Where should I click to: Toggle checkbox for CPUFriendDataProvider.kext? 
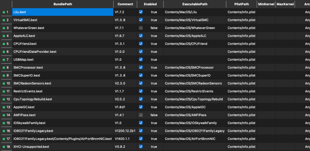(141, 52)
